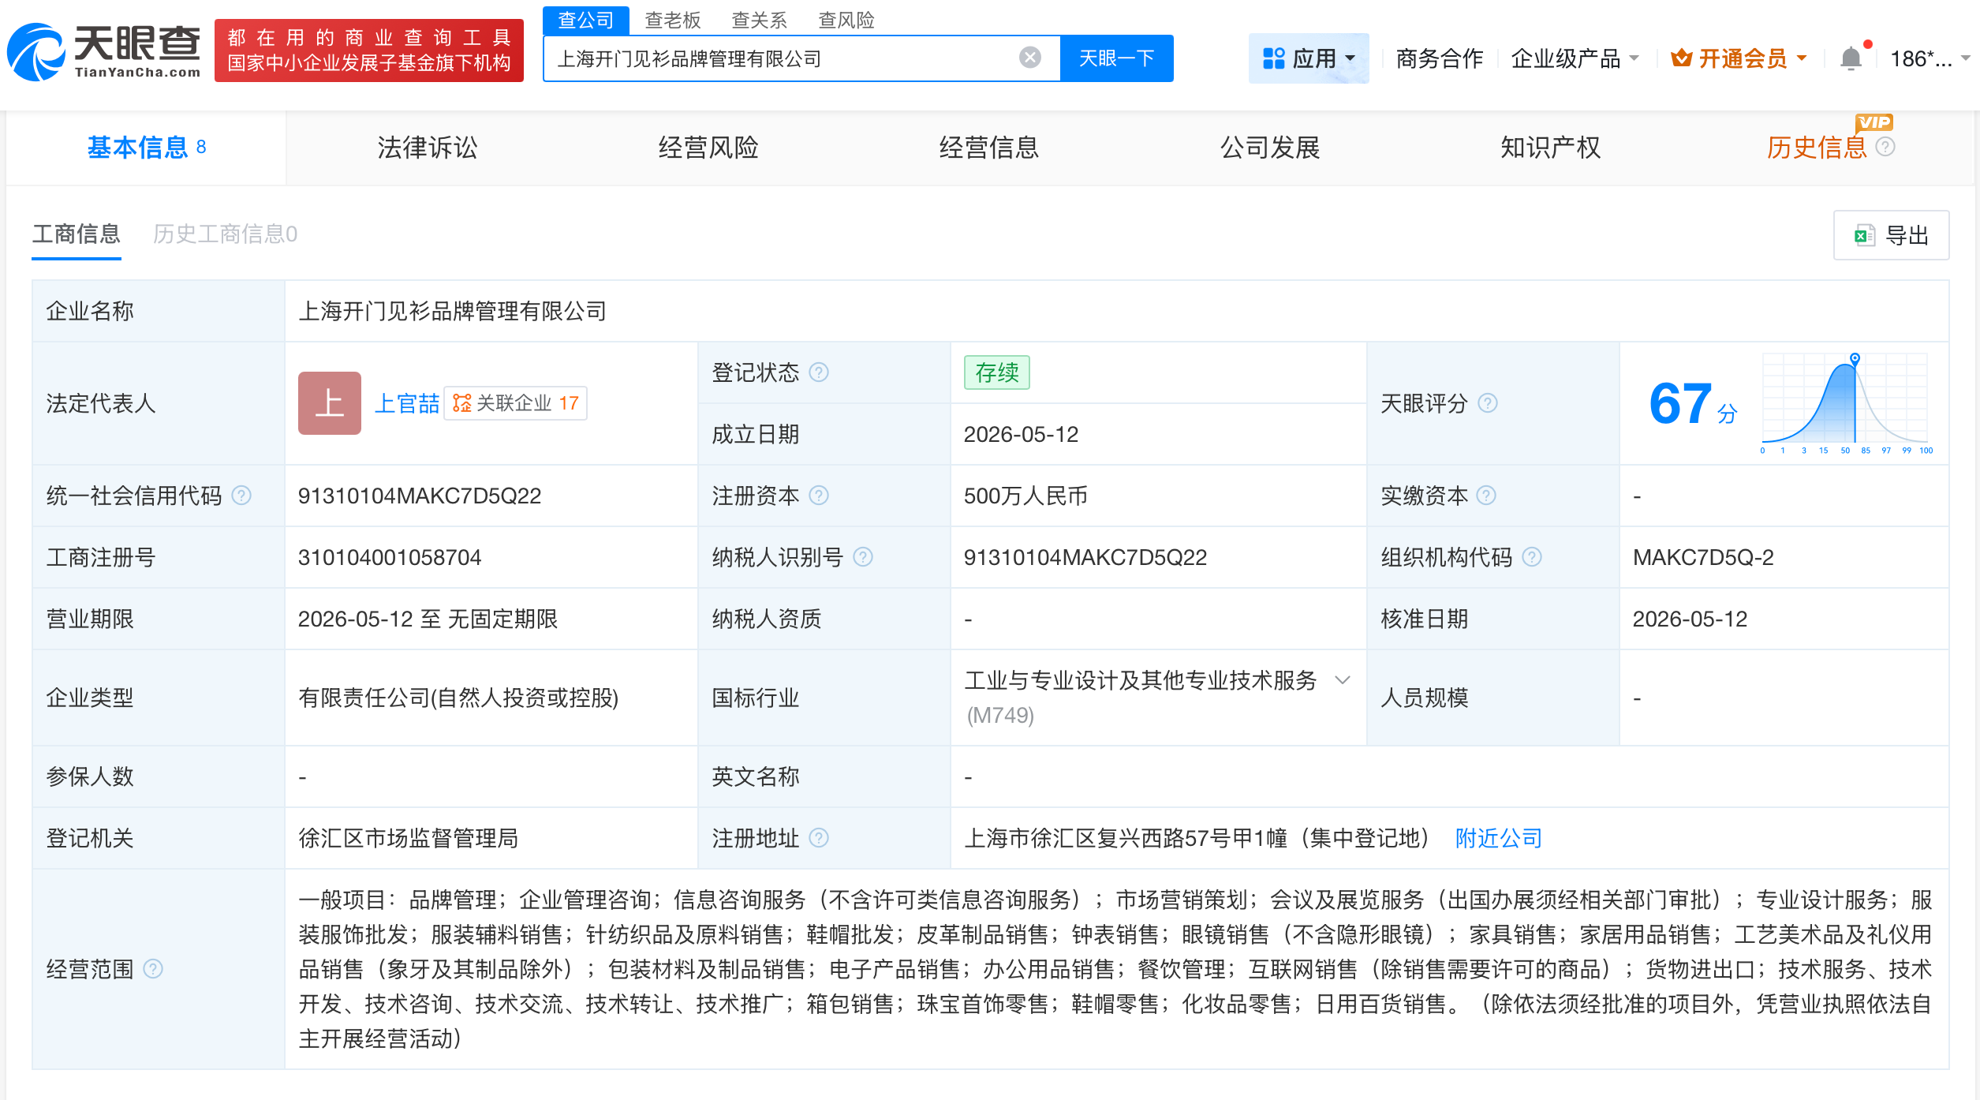Click the 应用 grid icon
1980x1100 pixels.
pyautogui.click(x=1273, y=58)
